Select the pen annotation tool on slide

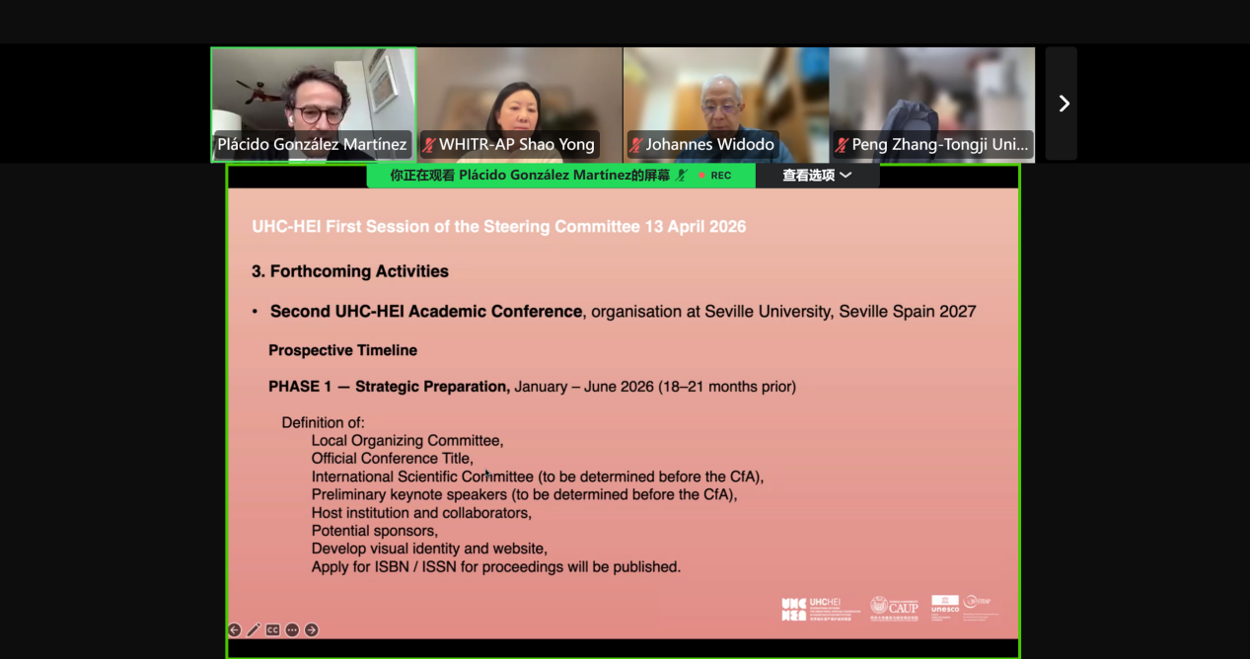pos(254,629)
